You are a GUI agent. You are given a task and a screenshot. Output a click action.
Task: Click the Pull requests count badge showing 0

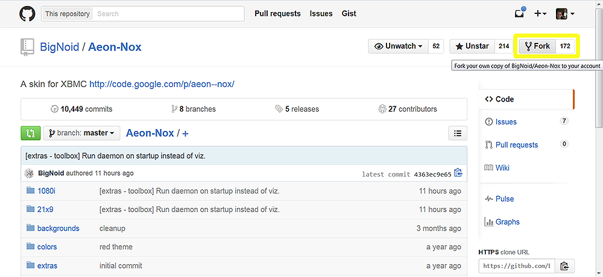pyautogui.click(x=564, y=144)
